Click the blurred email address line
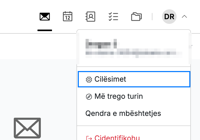The image size is (200, 140). (x=134, y=53)
